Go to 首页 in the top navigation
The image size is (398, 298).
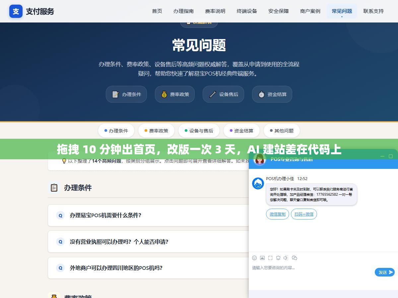click(157, 11)
